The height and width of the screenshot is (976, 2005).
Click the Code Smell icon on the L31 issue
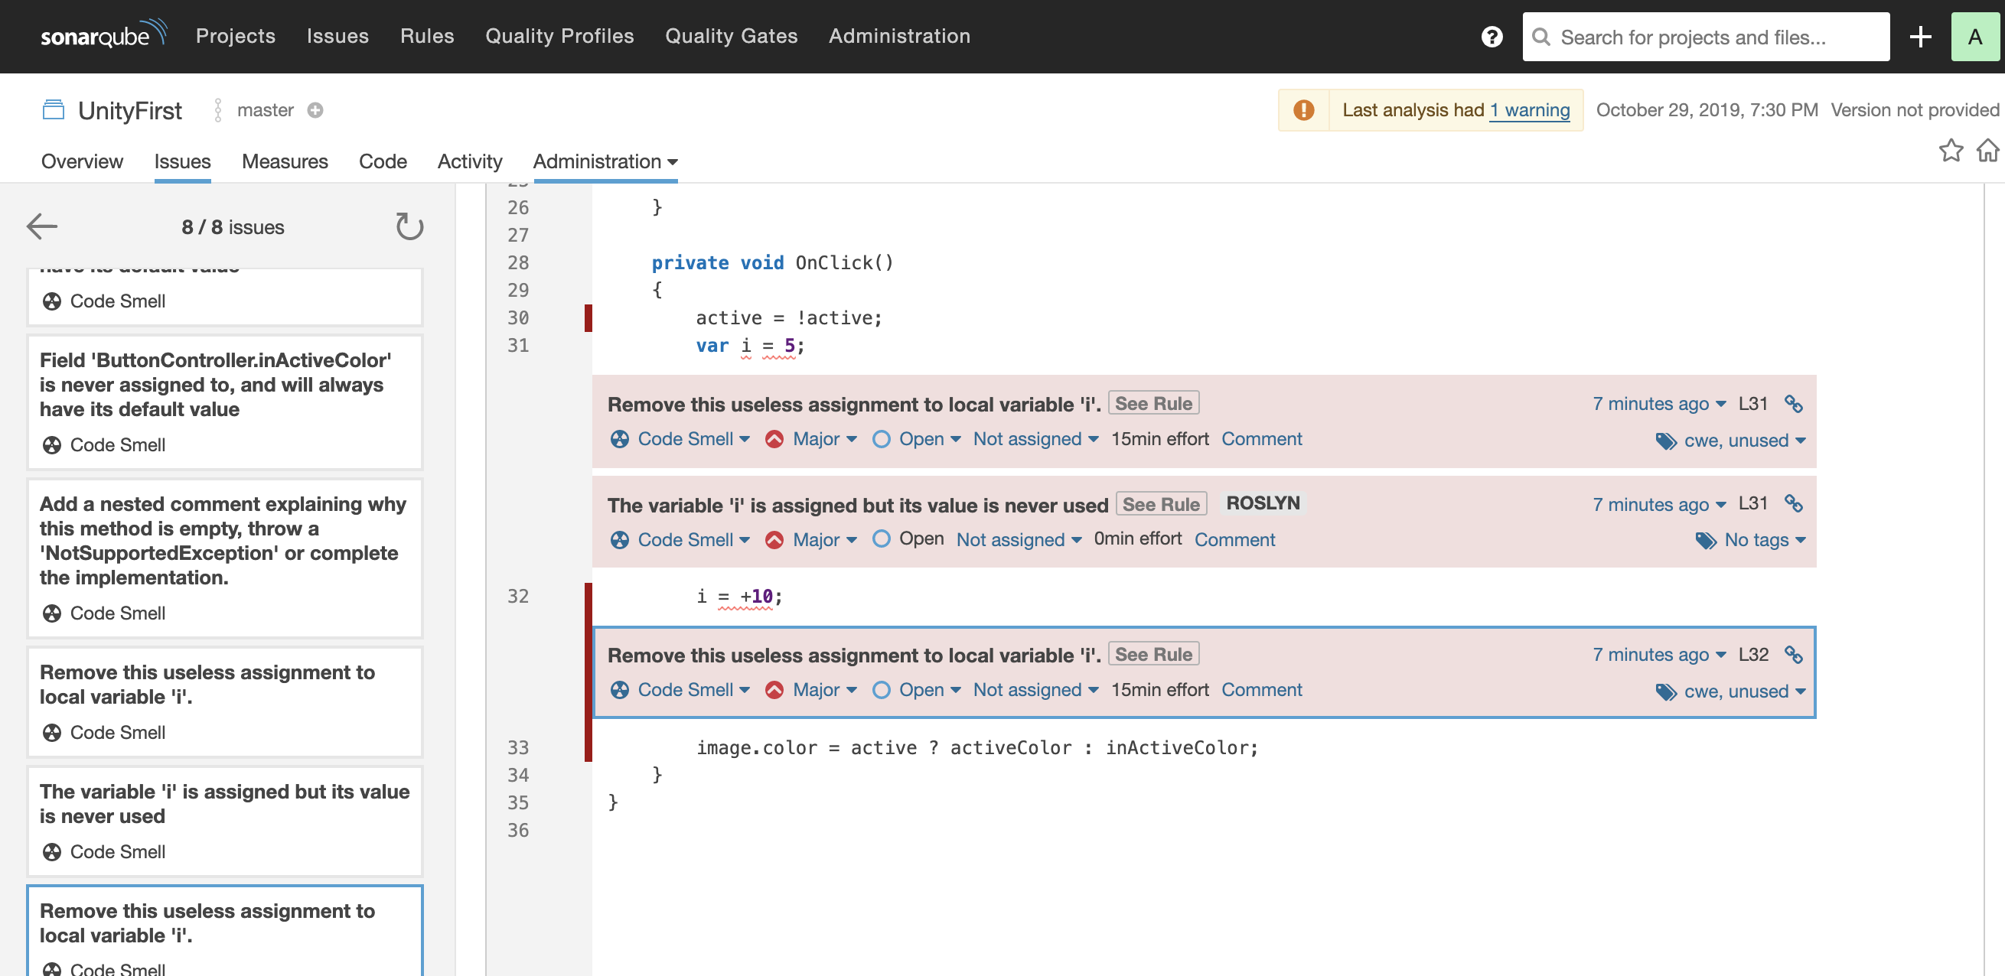pyautogui.click(x=619, y=438)
